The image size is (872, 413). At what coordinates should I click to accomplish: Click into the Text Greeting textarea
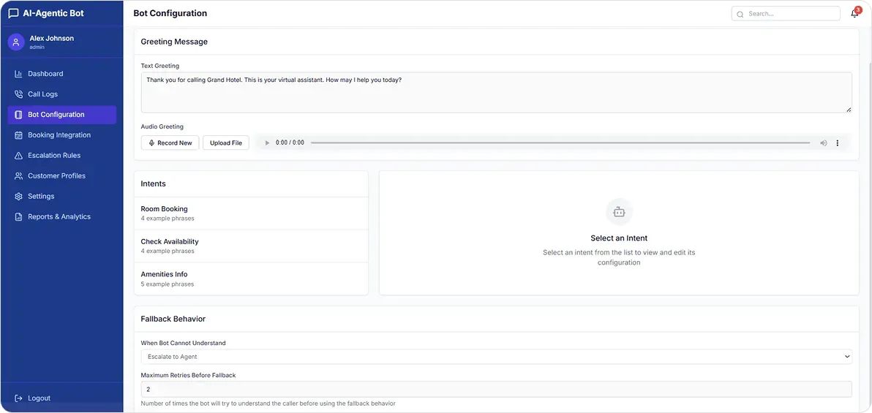tap(497, 92)
